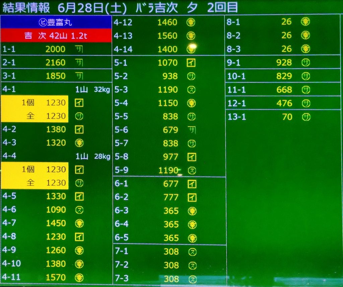
Task: Click the circled buyer icon in row 4-11
Action: tap(79, 277)
